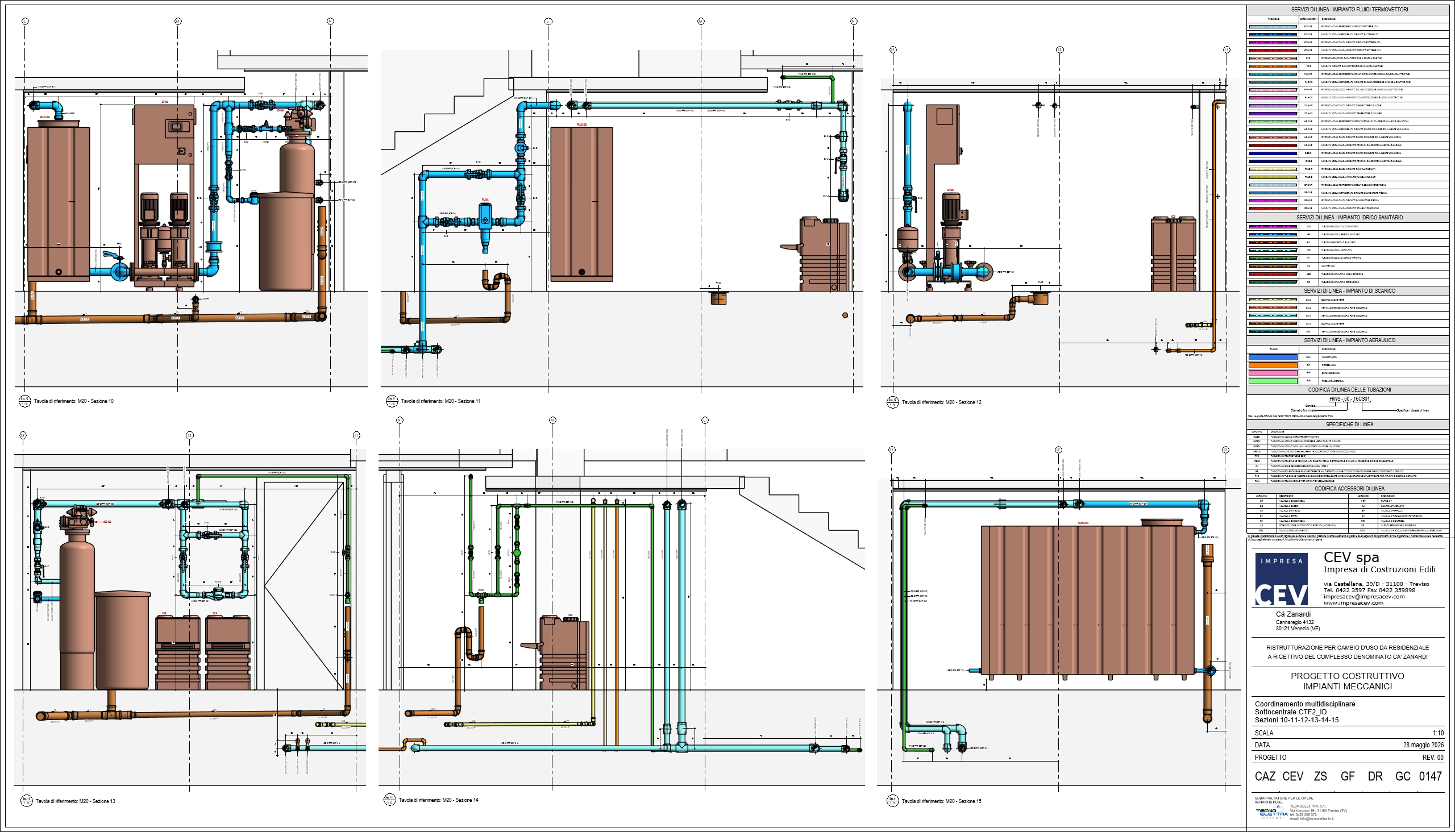Click the 'ZS' code segment

click(x=1320, y=776)
